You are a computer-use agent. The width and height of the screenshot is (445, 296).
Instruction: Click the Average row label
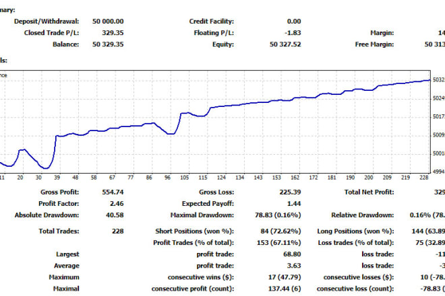pyautogui.click(x=67, y=266)
